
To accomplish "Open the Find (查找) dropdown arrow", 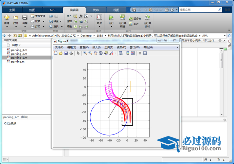I will [x=62, y=27].
